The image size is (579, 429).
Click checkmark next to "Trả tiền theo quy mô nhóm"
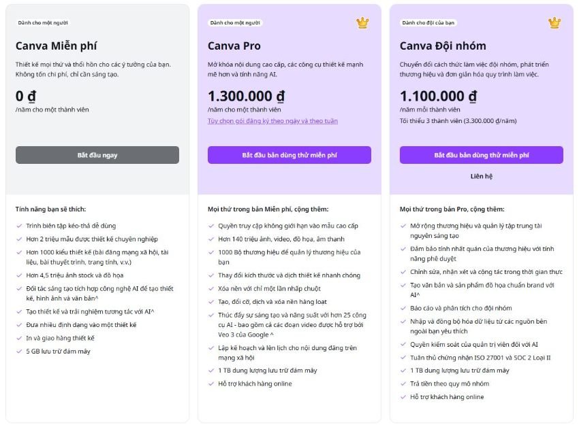[403, 383]
